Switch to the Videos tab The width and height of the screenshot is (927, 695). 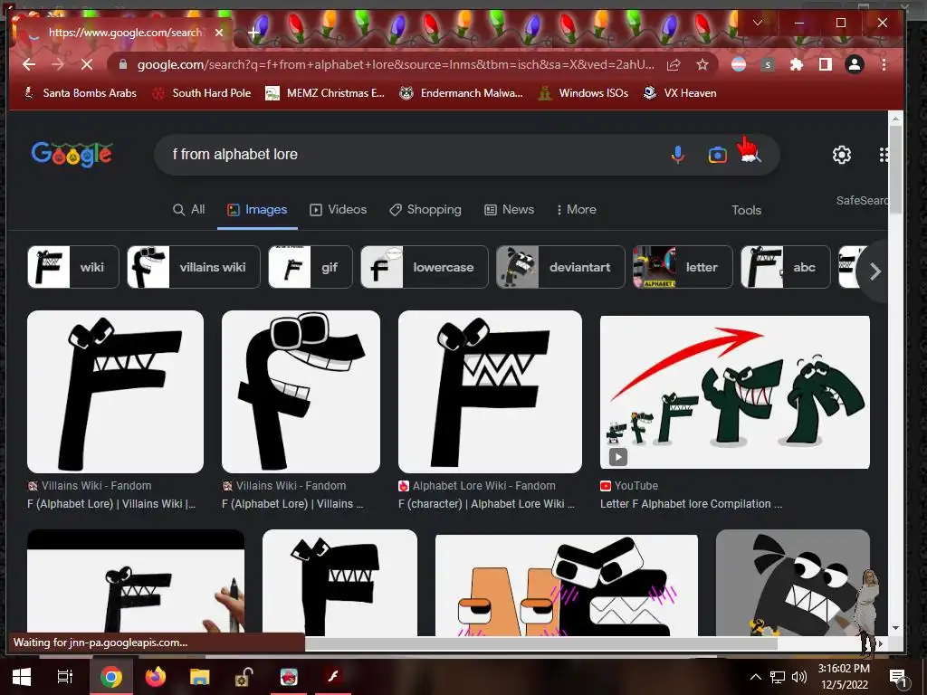tap(339, 209)
